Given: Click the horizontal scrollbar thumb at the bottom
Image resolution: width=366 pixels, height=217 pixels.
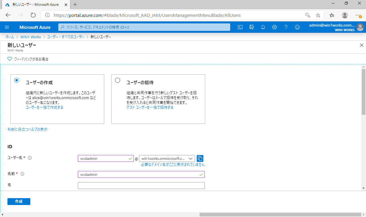Looking at the screenshot, I should click(281, 214).
